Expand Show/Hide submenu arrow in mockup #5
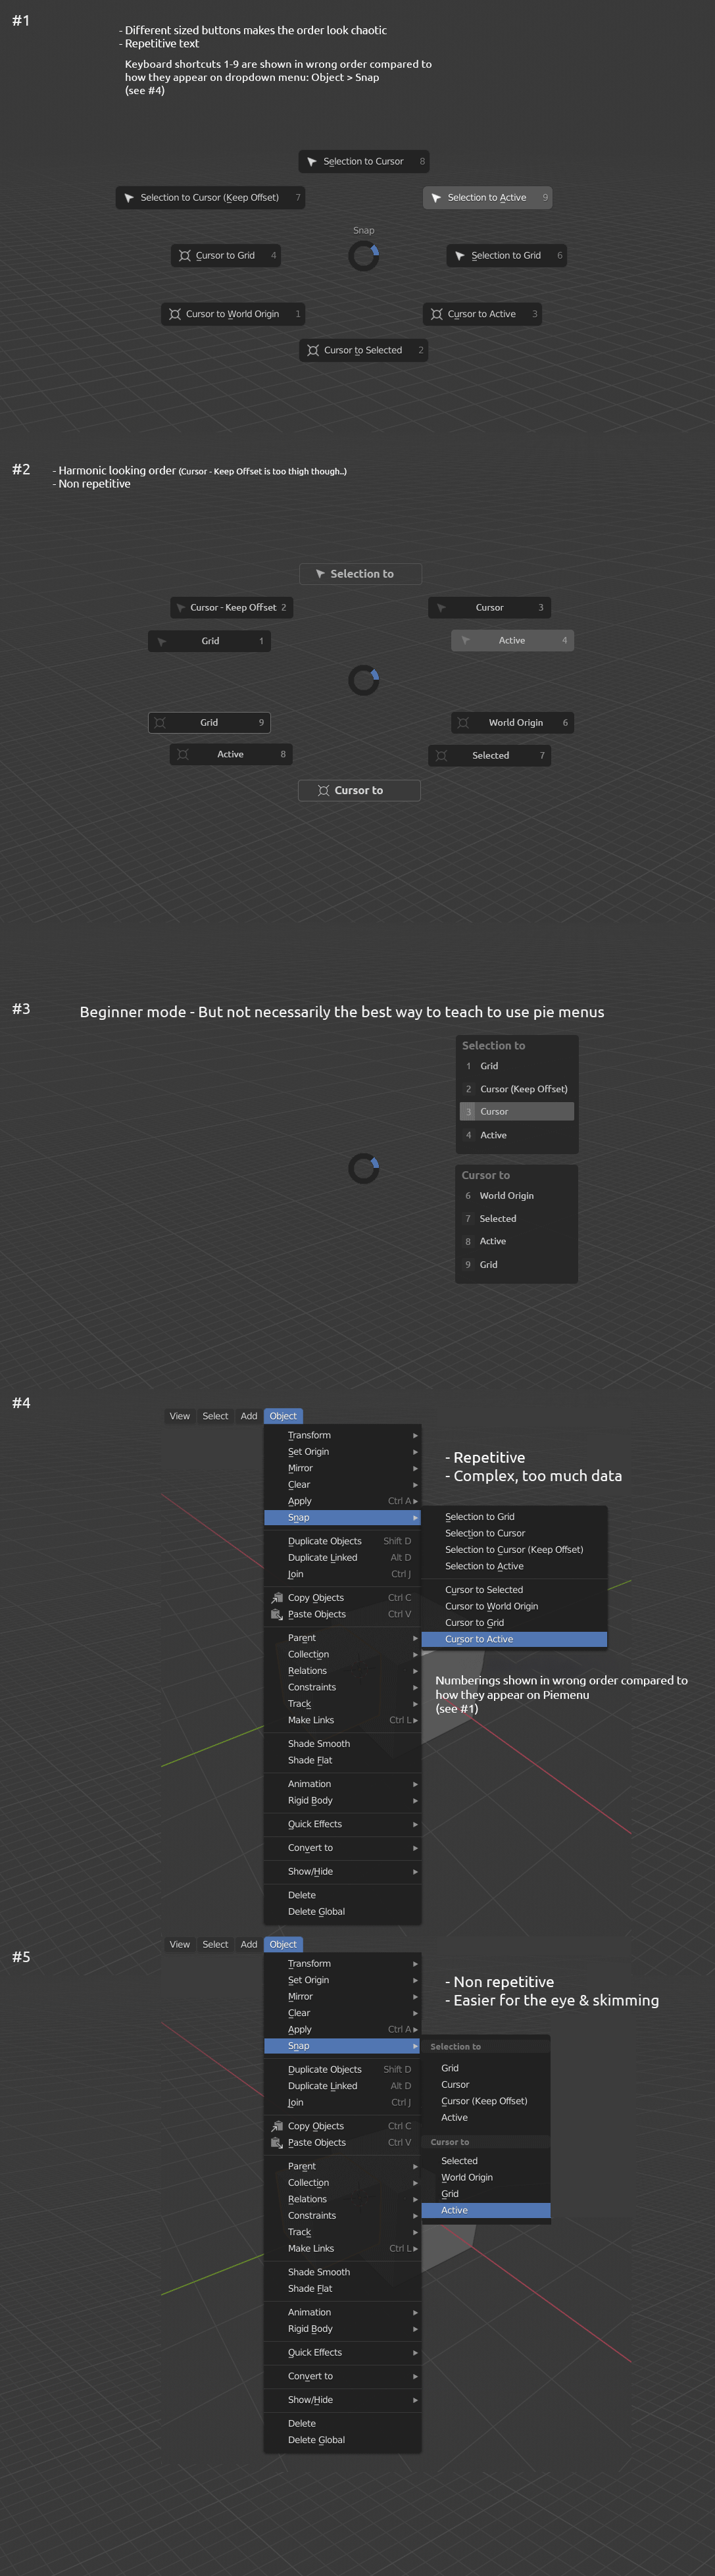This screenshot has height=2576, width=715. 415,2400
